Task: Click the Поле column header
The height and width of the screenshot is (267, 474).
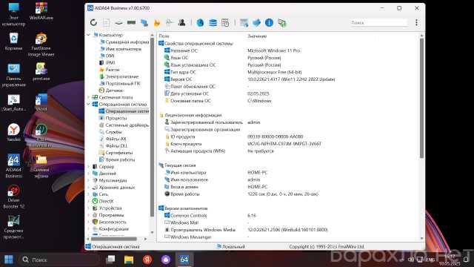Action: (x=164, y=36)
